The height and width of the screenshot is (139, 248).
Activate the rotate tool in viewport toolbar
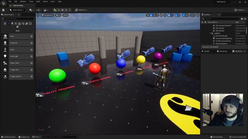coord(154,15)
